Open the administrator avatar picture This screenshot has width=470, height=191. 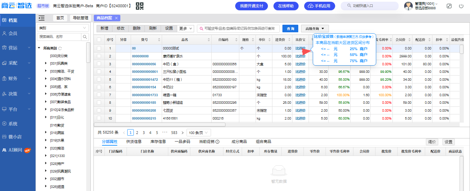pyautogui.click(x=408, y=6)
